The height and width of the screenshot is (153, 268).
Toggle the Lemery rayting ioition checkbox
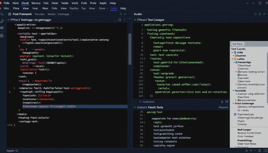(239, 72)
